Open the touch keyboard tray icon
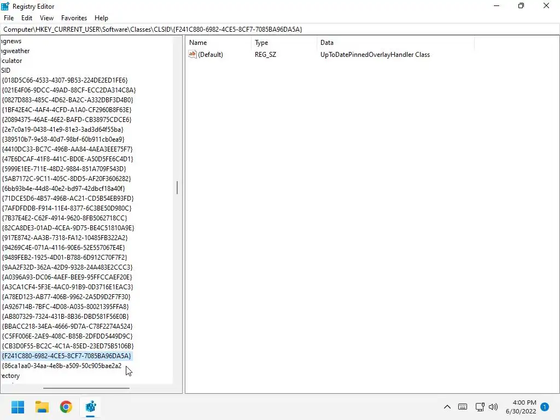This screenshot has height=420, width=560. pyautogui.click(x=463, y=407)
